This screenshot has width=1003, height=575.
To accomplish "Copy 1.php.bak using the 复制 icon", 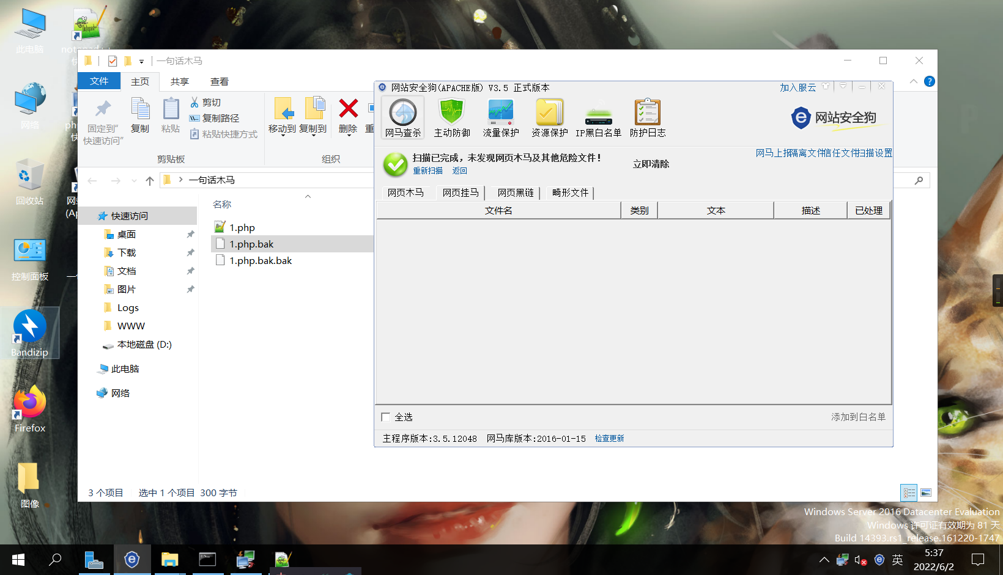I will point(140,117).
